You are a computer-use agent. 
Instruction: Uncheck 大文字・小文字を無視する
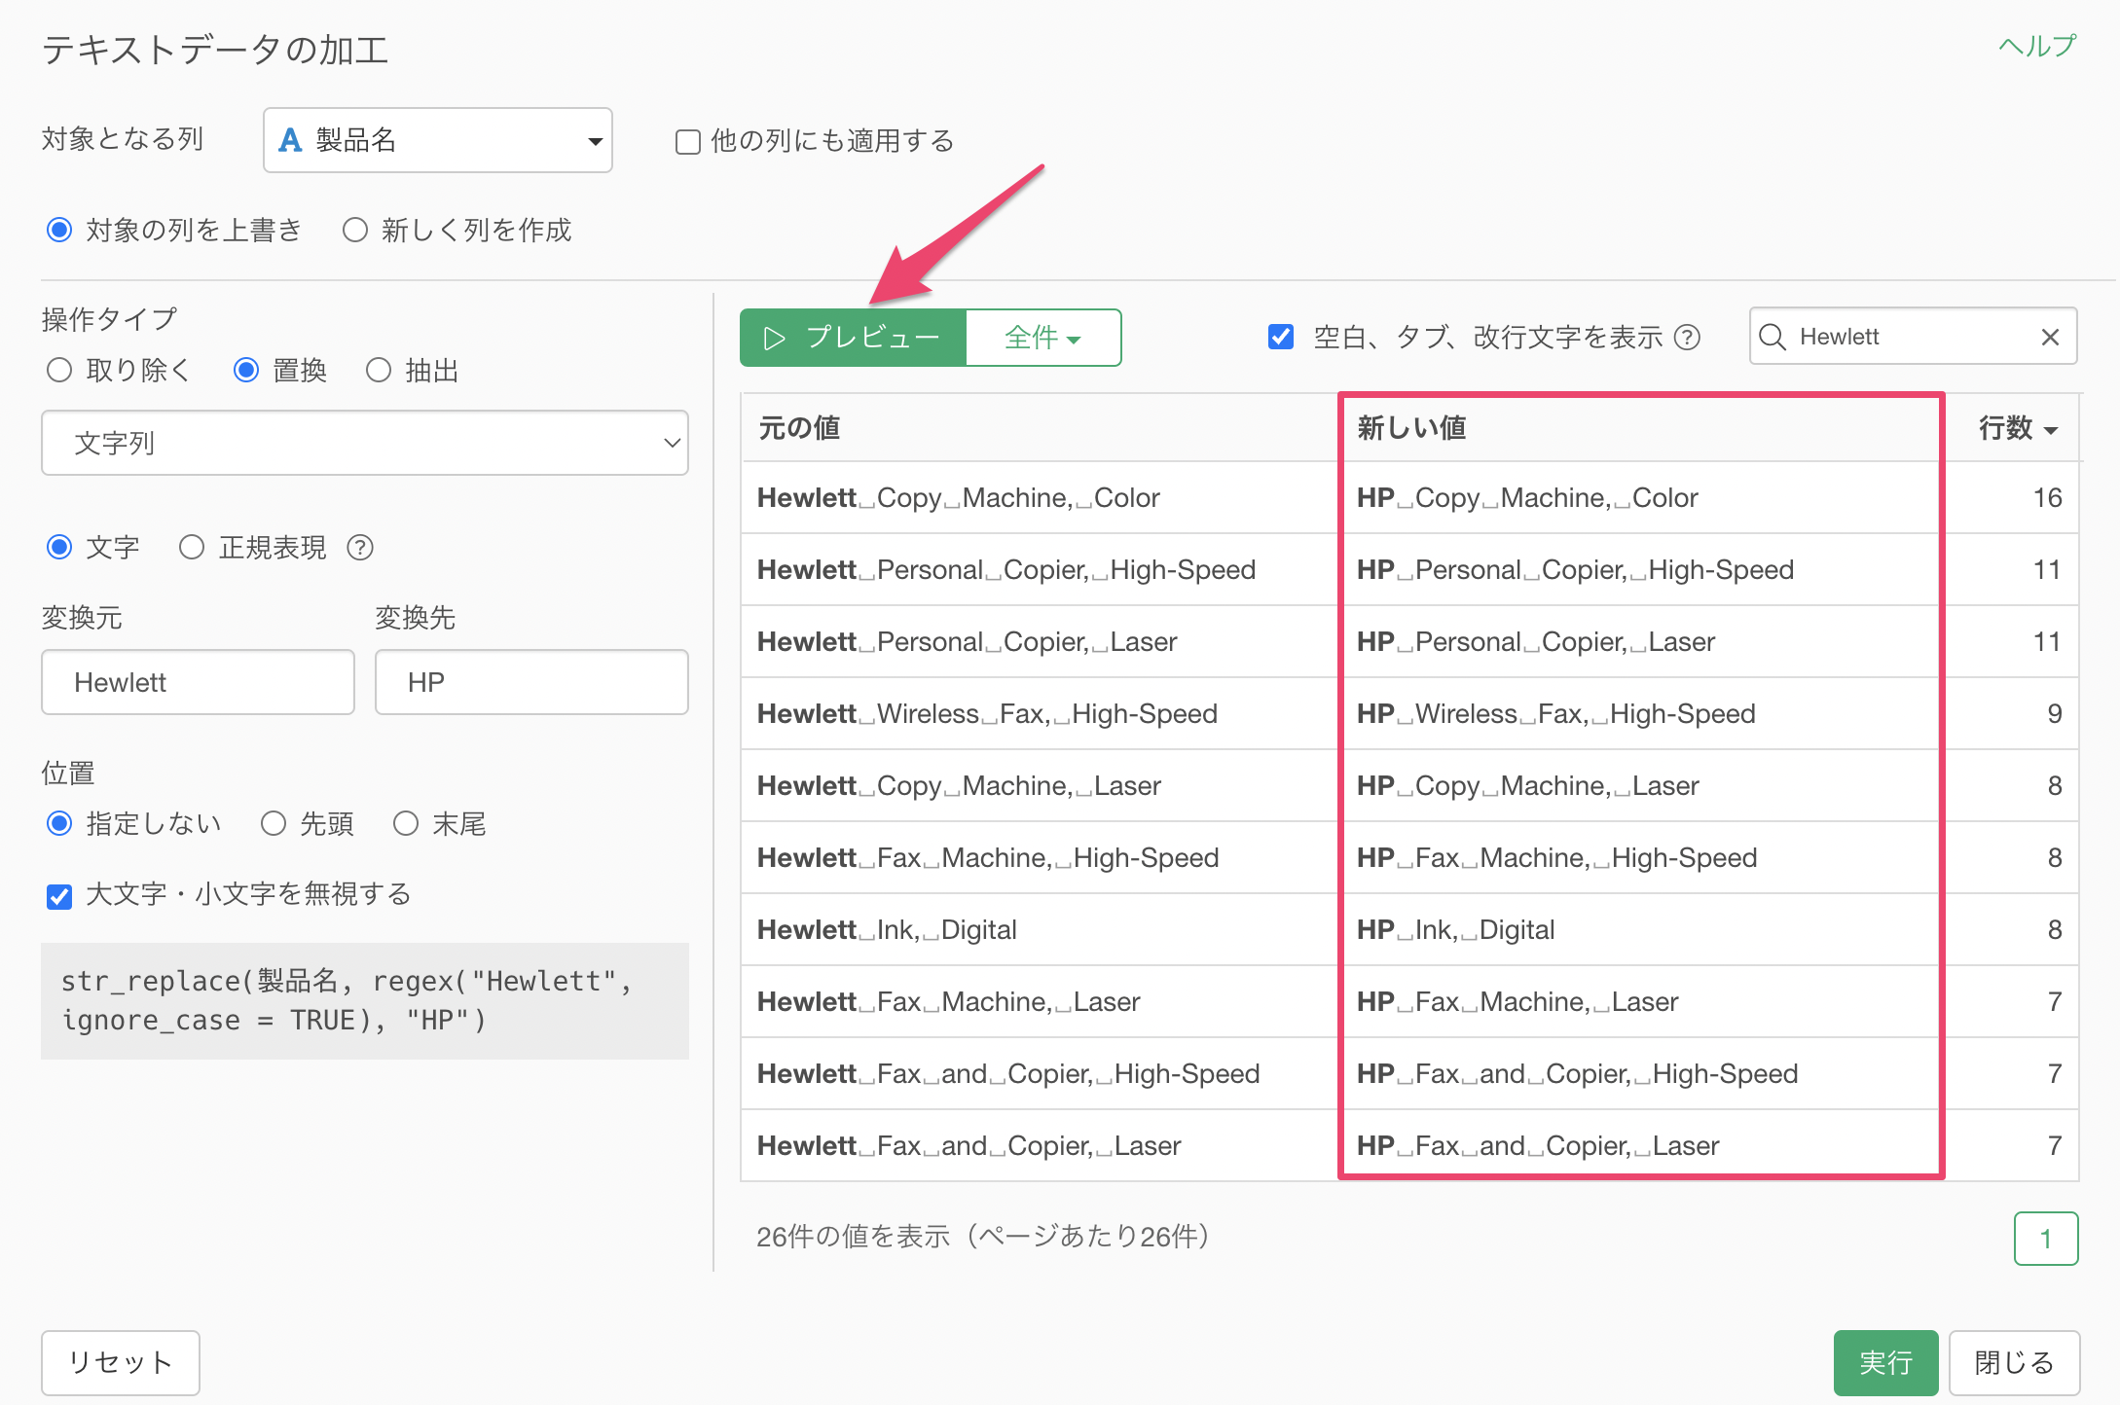59,895
